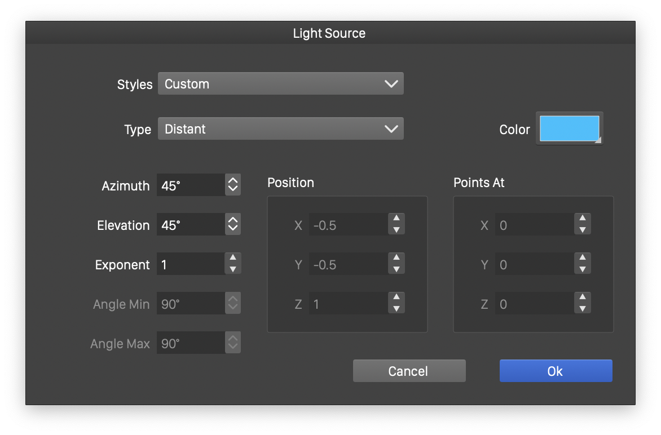Confirm the light source with Ok

click(x=556, y=371)
